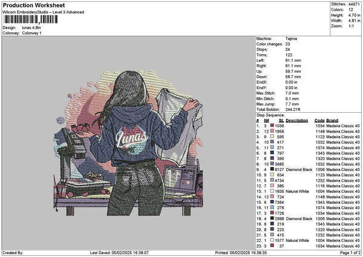This screenshot has width=363, height=257.
Task: Select the Min Stitch value 0.1 mm
Action: pyautogui.click(x=292, y=99)
